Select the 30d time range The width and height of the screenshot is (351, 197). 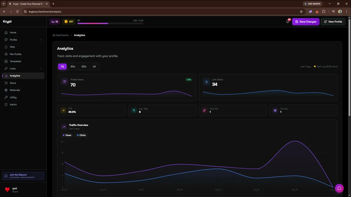[73, 66]
